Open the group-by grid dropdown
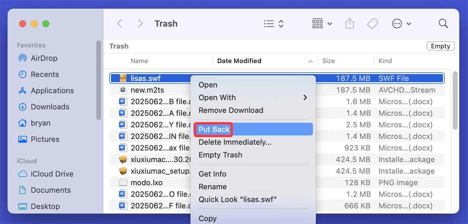Screen dimensions: 468x224 click(x=322, y=24)
